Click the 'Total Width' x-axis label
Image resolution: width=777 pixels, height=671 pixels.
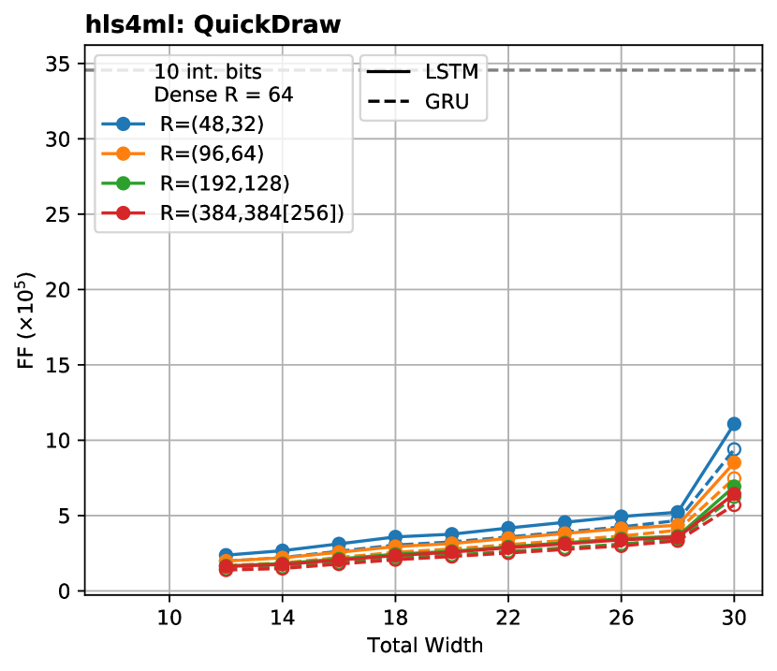[425, 646]
